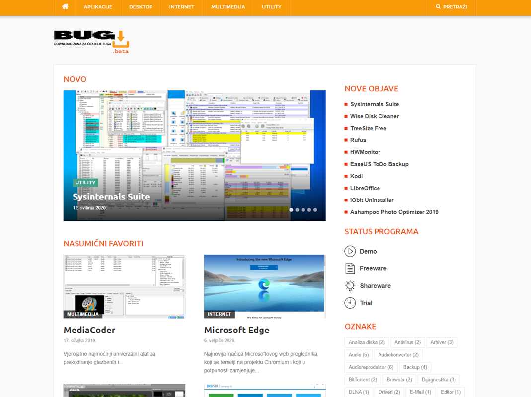The height and width of the screenshot is (397, 531).
Task: Filter programs by Freeware status
Action: 373,268
